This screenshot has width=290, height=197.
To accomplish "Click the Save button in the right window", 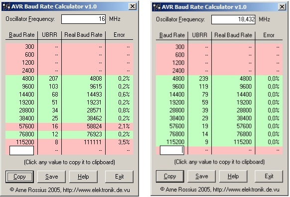I will point(201,176).
